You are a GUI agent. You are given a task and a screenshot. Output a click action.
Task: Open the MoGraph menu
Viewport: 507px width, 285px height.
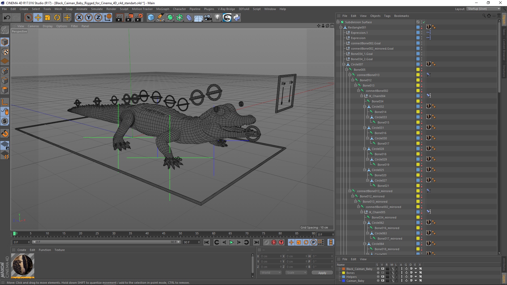pyautogui.click(x=163, y=9)
